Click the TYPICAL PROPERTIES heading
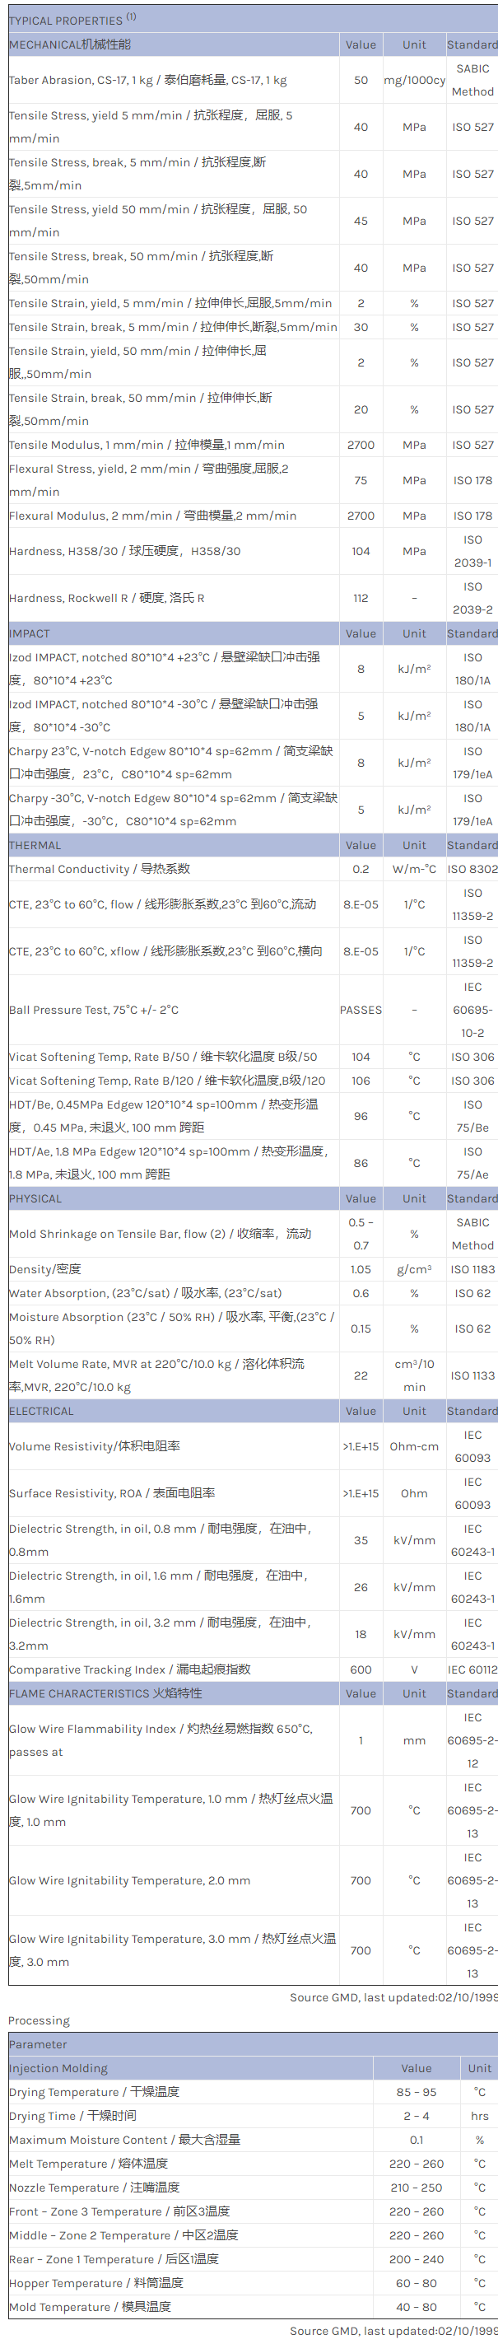This screenshot has height=2344, width=498. click(67, 20)
